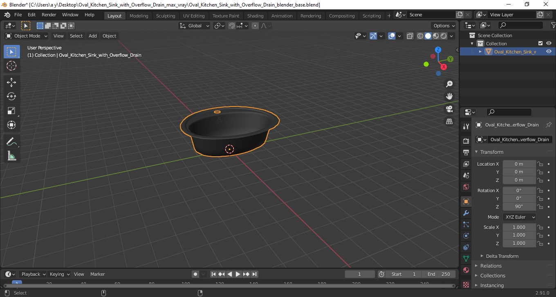Viewport: 556px width, 297px height.
Task: Switch to the UV Editing workspace tab
Action: tap(194, 16)
